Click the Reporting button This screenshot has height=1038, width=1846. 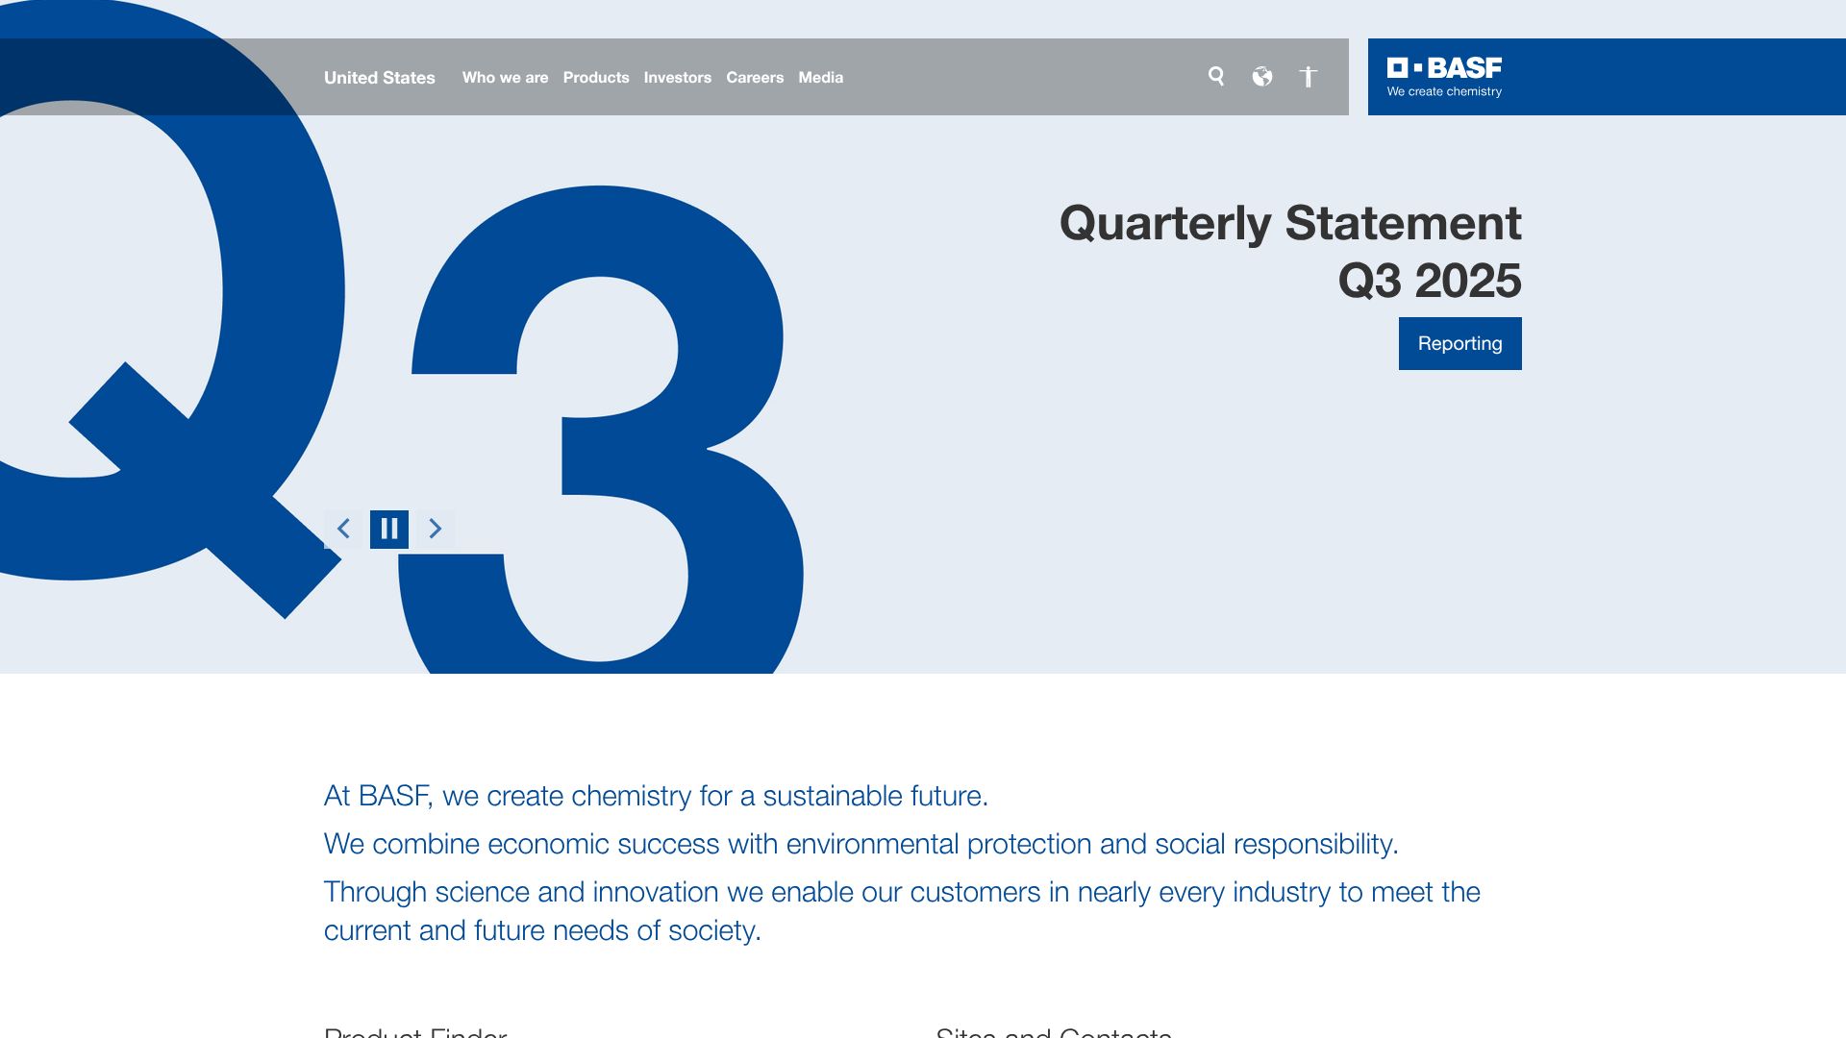point(1459,343)
